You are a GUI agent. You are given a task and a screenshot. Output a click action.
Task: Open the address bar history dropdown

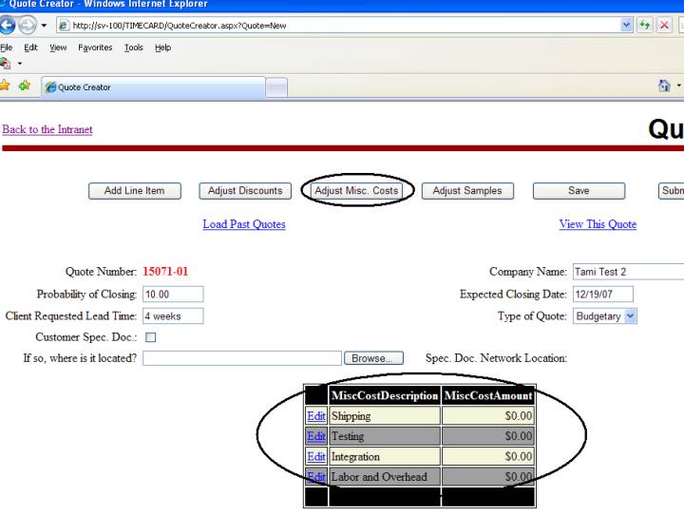point(627,25)
